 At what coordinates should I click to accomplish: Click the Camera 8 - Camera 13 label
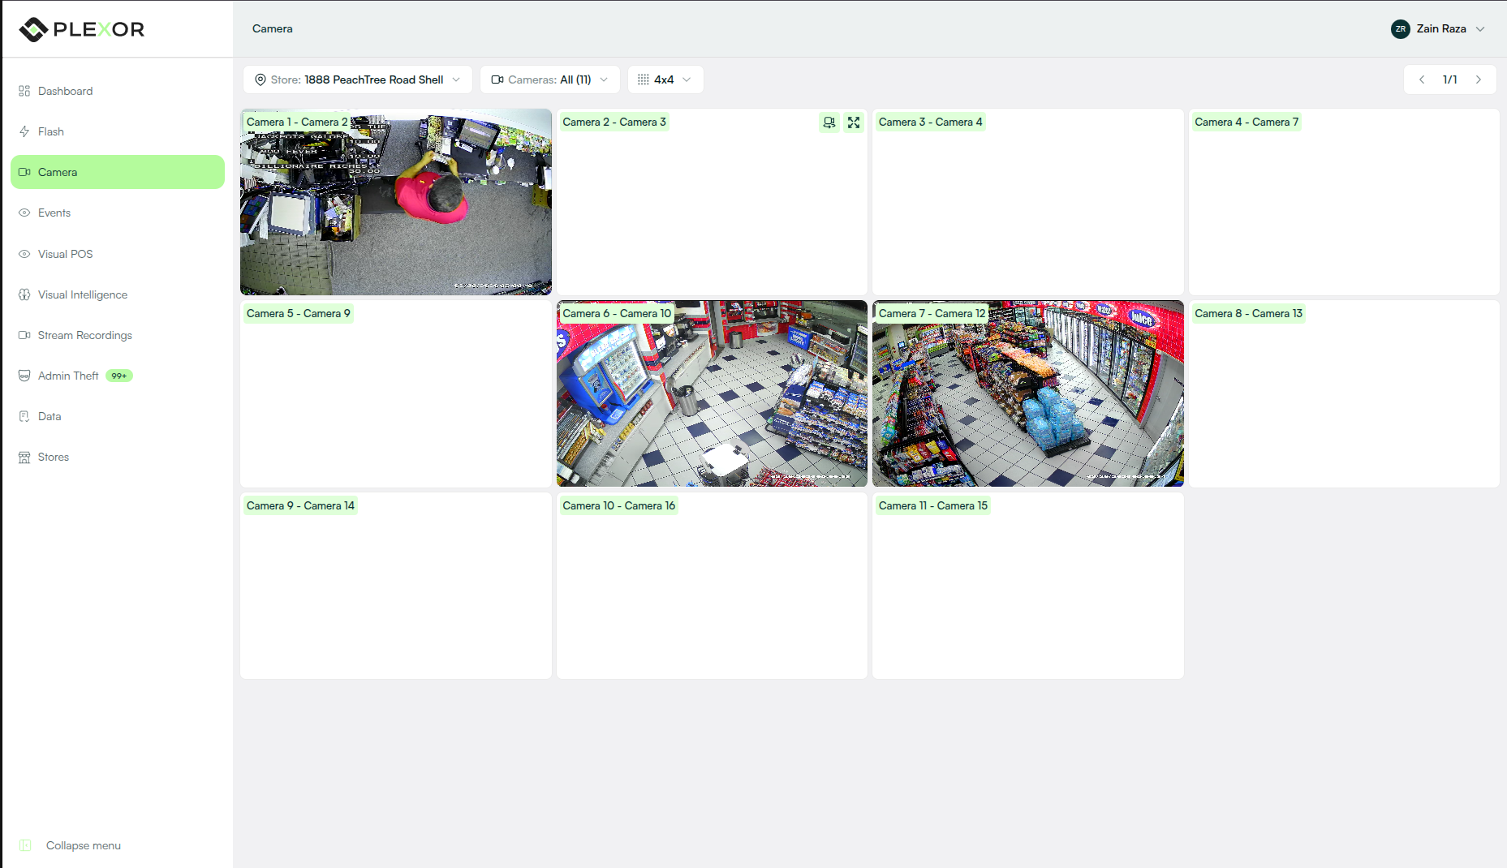[1248, 313]
